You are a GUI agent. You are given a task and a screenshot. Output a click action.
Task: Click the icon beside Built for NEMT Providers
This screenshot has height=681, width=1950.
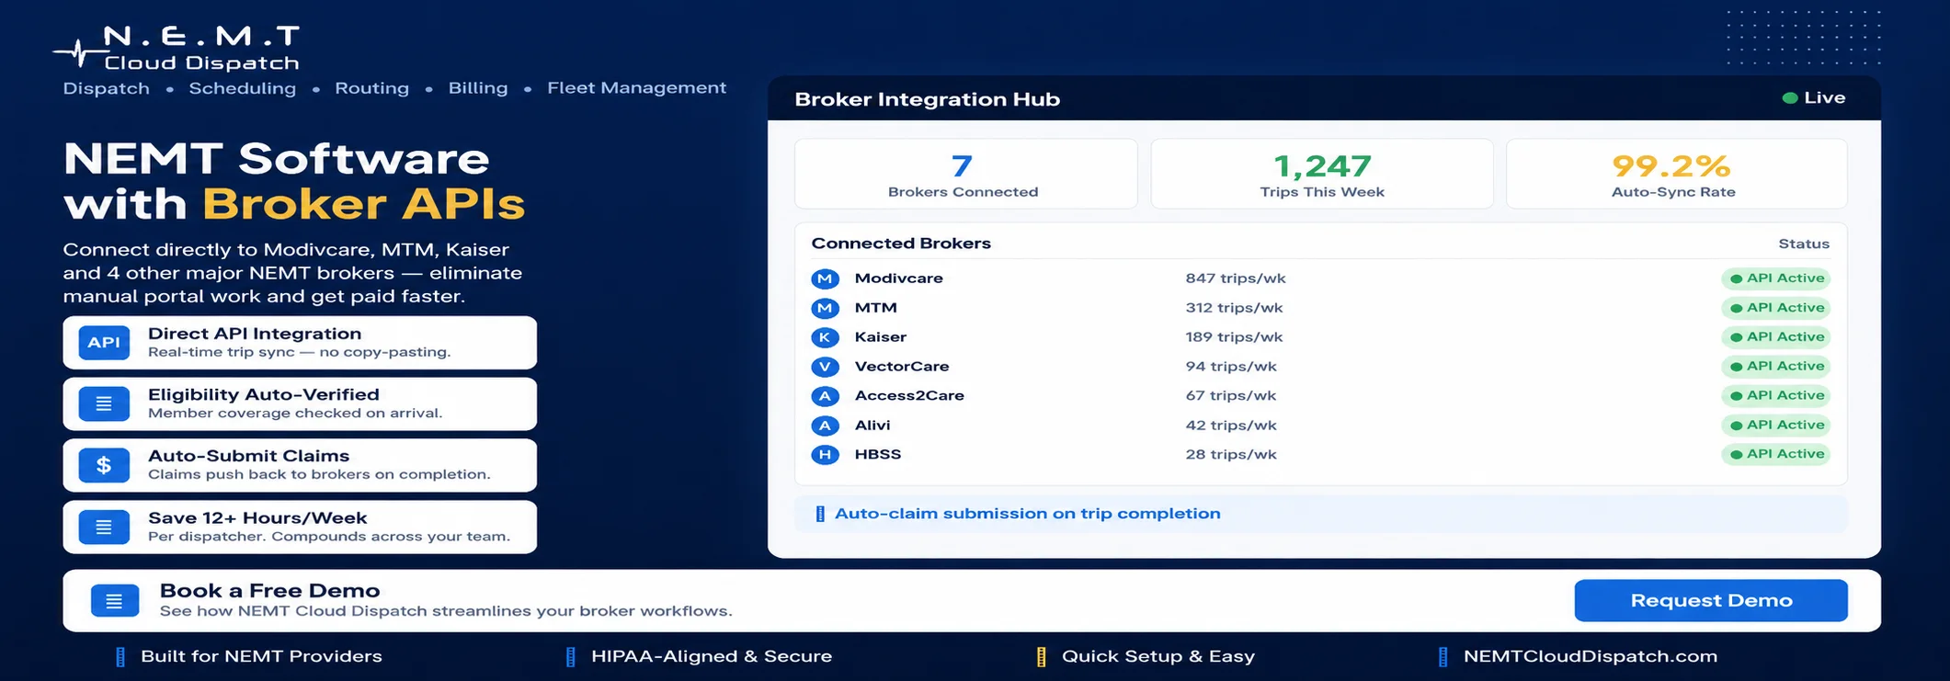point(120,656)
